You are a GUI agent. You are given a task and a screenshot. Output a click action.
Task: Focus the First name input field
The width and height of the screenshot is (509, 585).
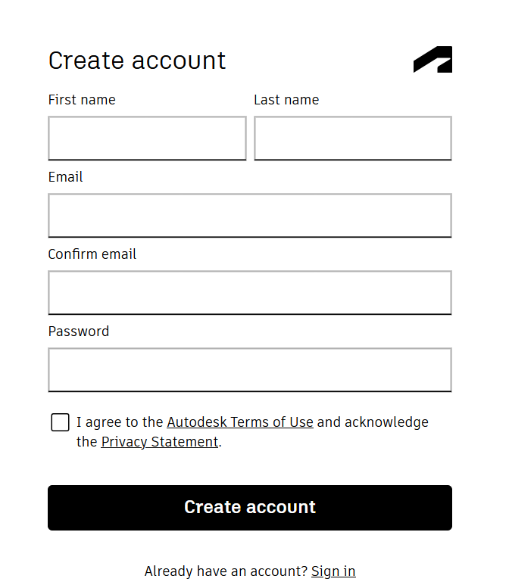(x=147, y=138)
